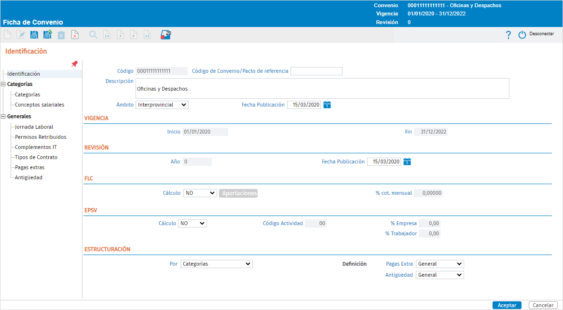Open help with the question mark icon
Screen dimensions: 563x310
click(508, 35)
